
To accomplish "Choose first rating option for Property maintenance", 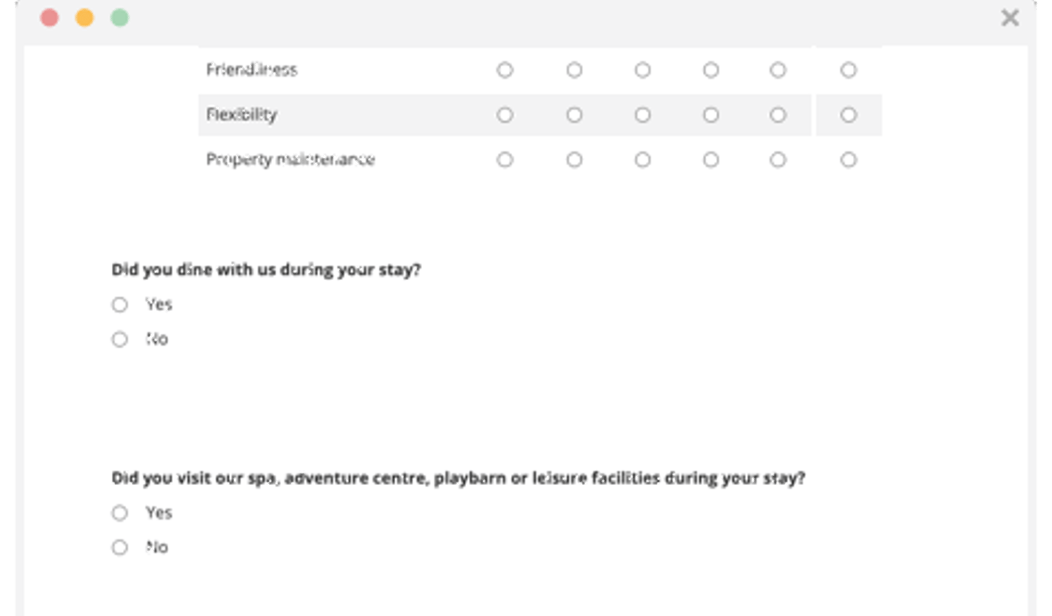I will (505, 160).
